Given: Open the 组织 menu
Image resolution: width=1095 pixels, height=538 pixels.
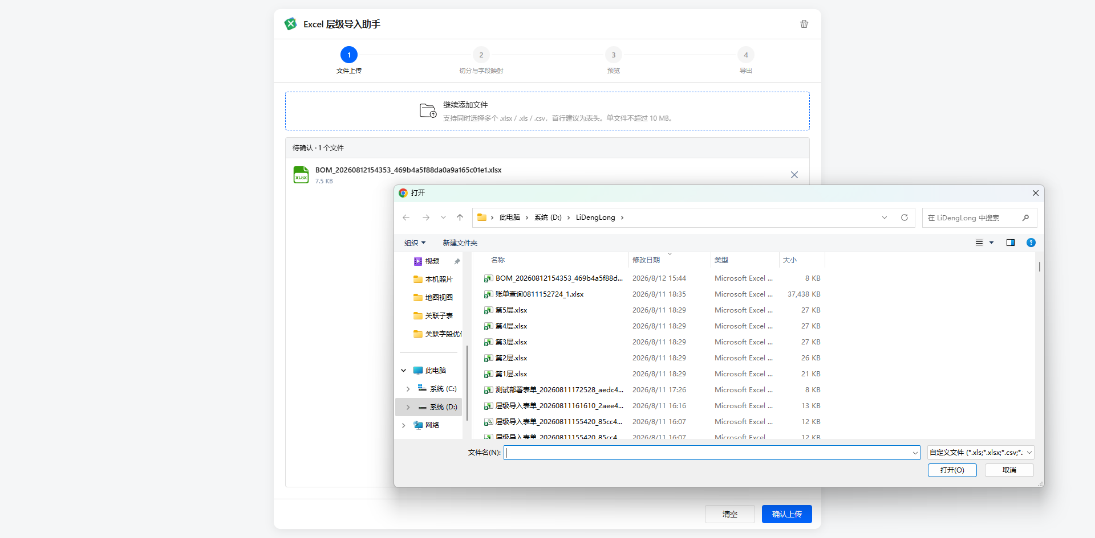Looking at the screenshot, I should coord(415,243).
